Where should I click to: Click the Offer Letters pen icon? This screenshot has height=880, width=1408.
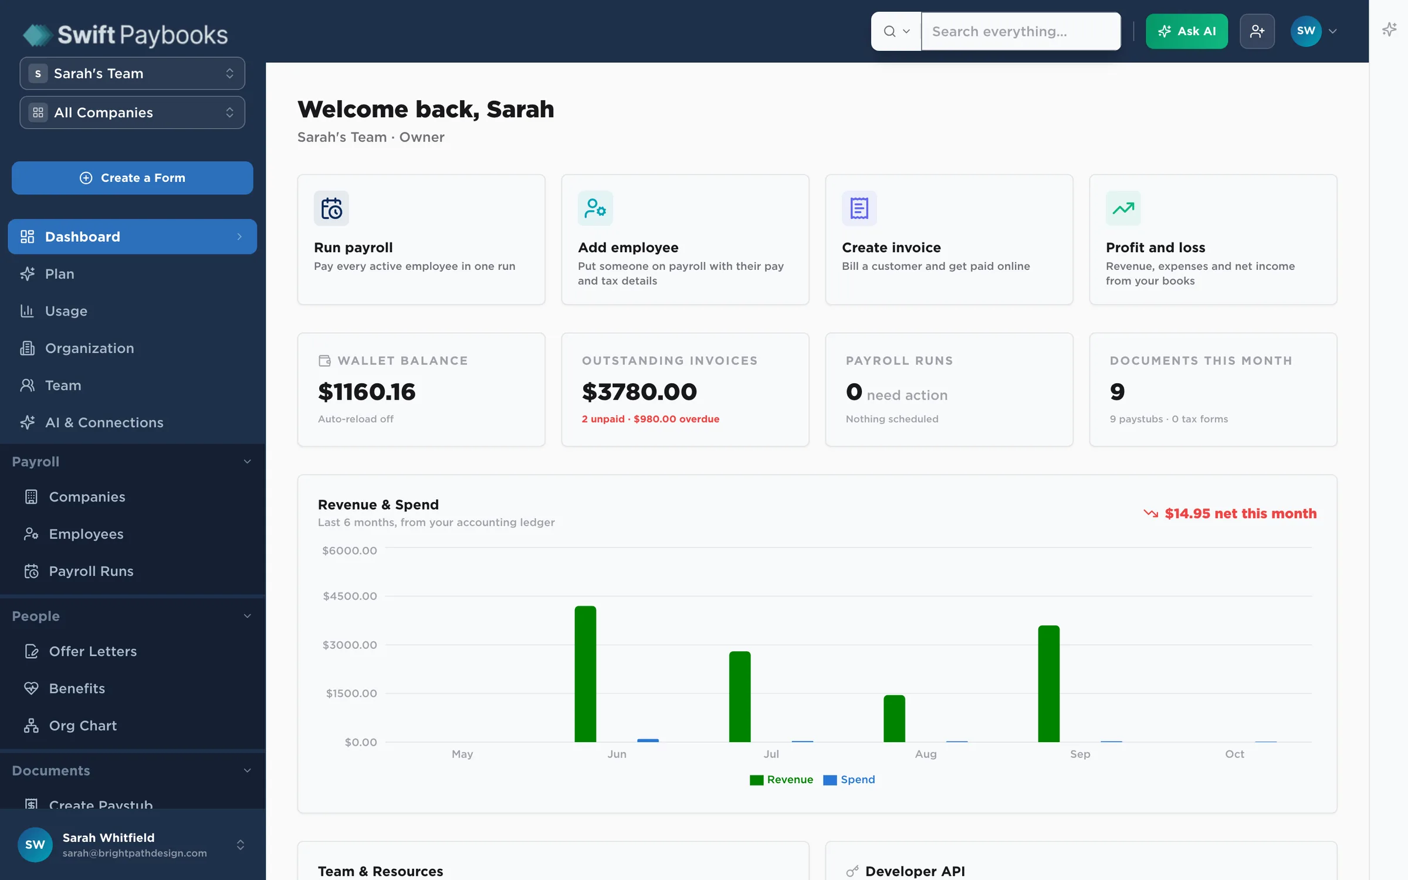point(32,651)
